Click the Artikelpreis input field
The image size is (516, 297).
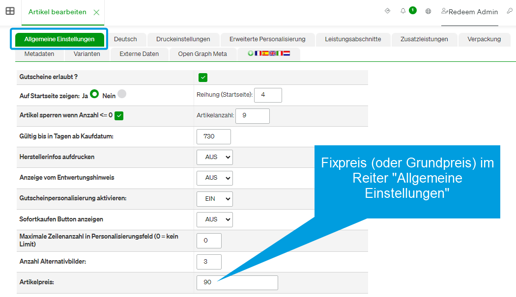click(x=237, y=283)
